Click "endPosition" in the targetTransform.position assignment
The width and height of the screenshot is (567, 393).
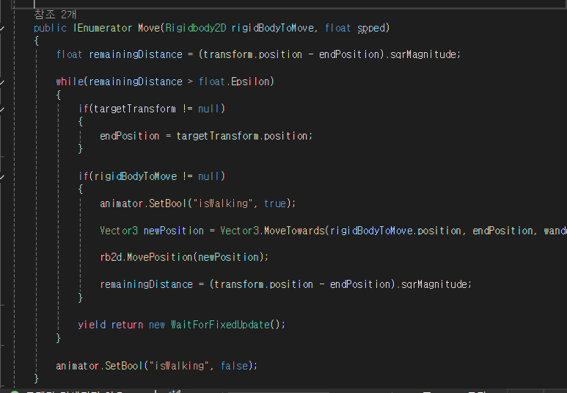coord(129,136)
